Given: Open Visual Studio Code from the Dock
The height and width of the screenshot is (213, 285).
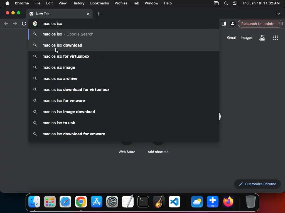Looking at the screenshot, I should coord(175,202).
